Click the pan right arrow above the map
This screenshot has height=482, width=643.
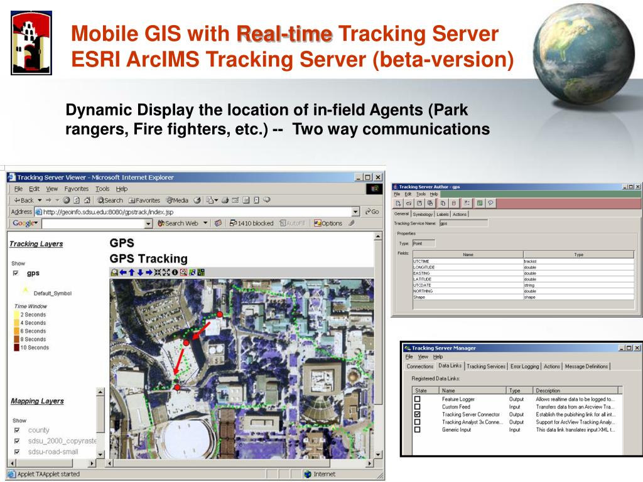tap(149, 272)
